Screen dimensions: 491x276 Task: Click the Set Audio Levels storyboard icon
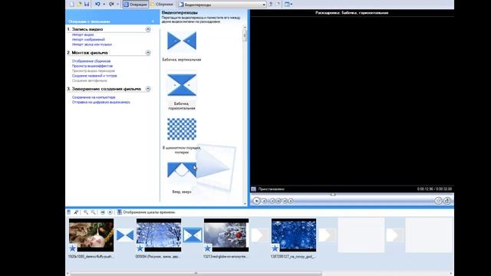69,212
